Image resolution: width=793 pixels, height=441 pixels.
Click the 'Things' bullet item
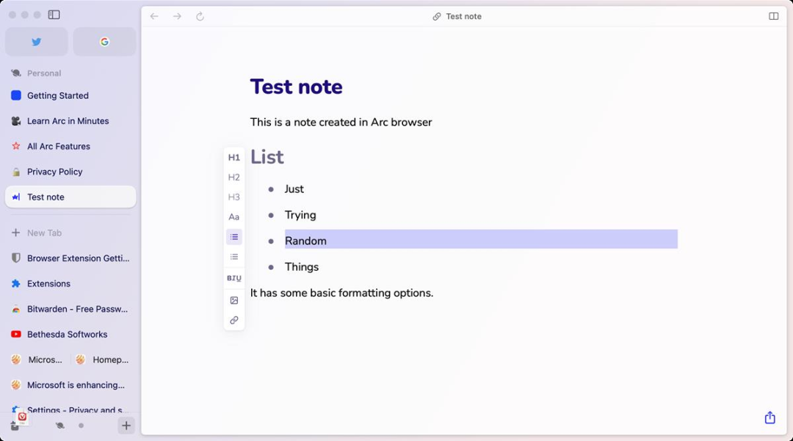(x=302, y=266)
